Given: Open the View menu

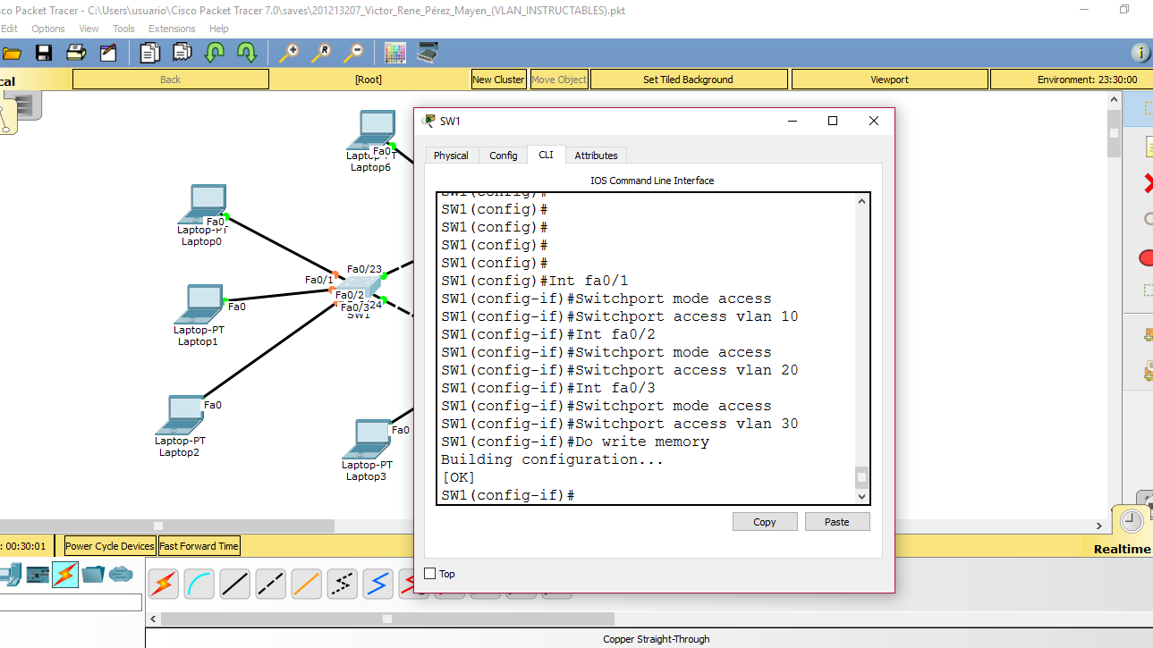Looking at the screenshot, I should click(89, 29).
